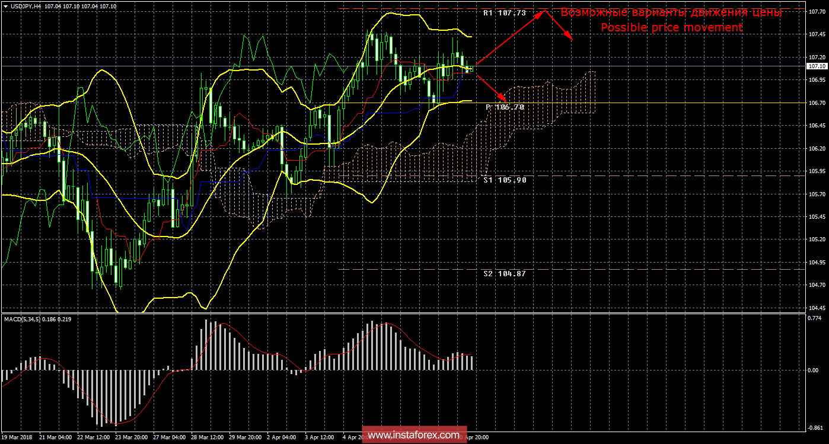Click the current price tag 107.10

coord(816,66)
